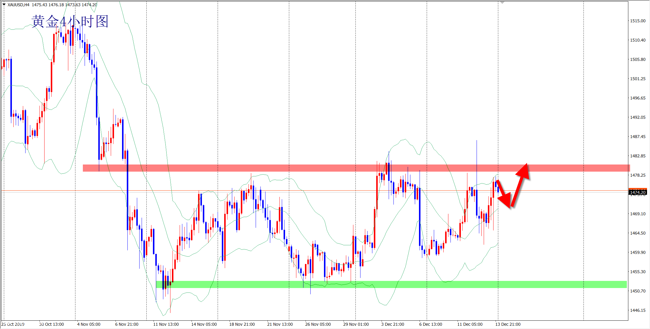650x329 pixels.
Task: Click the chart shift triangle marker at top
Action: click(x=502, y=2)
